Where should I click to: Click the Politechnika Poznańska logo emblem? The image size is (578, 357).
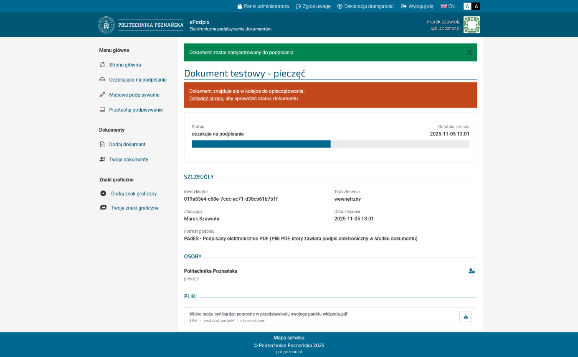click(x=106, y=25)
